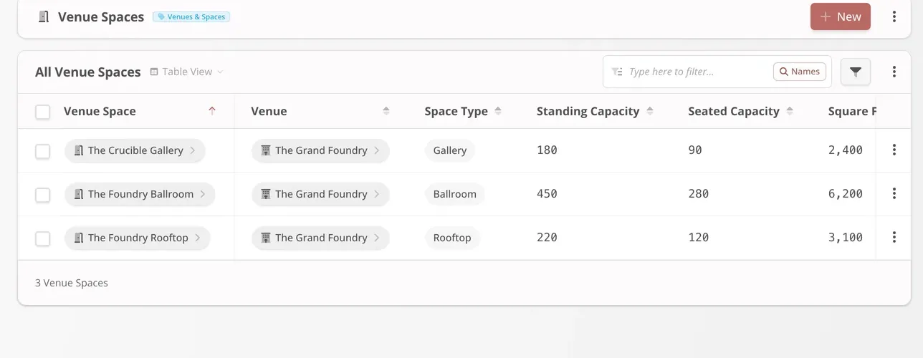Toggle the select-all checkbox in header
Screen dimensions: 923x358
[x=43, y=112]
